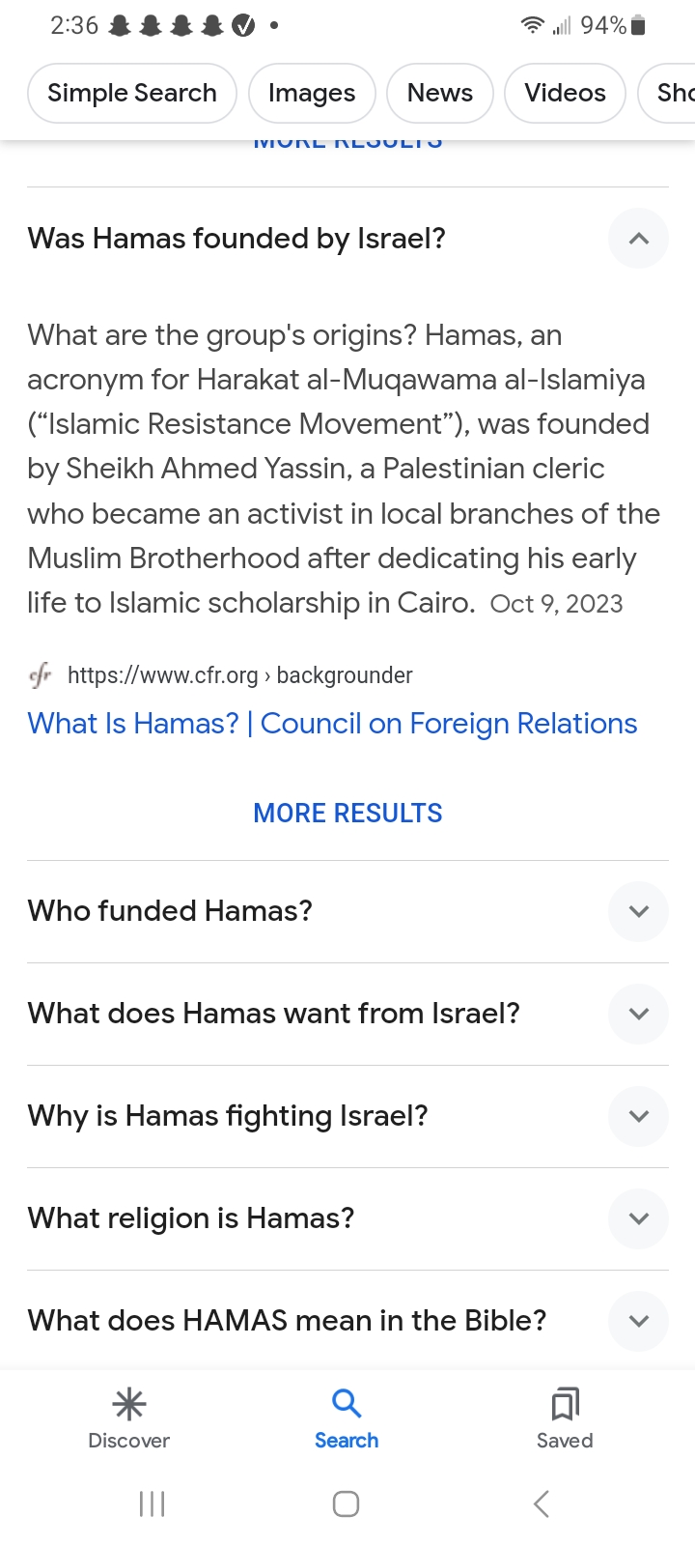Select the Simple Search filter chip
The width and height of the screenshot is (695, 1546).
click(132, 93)
